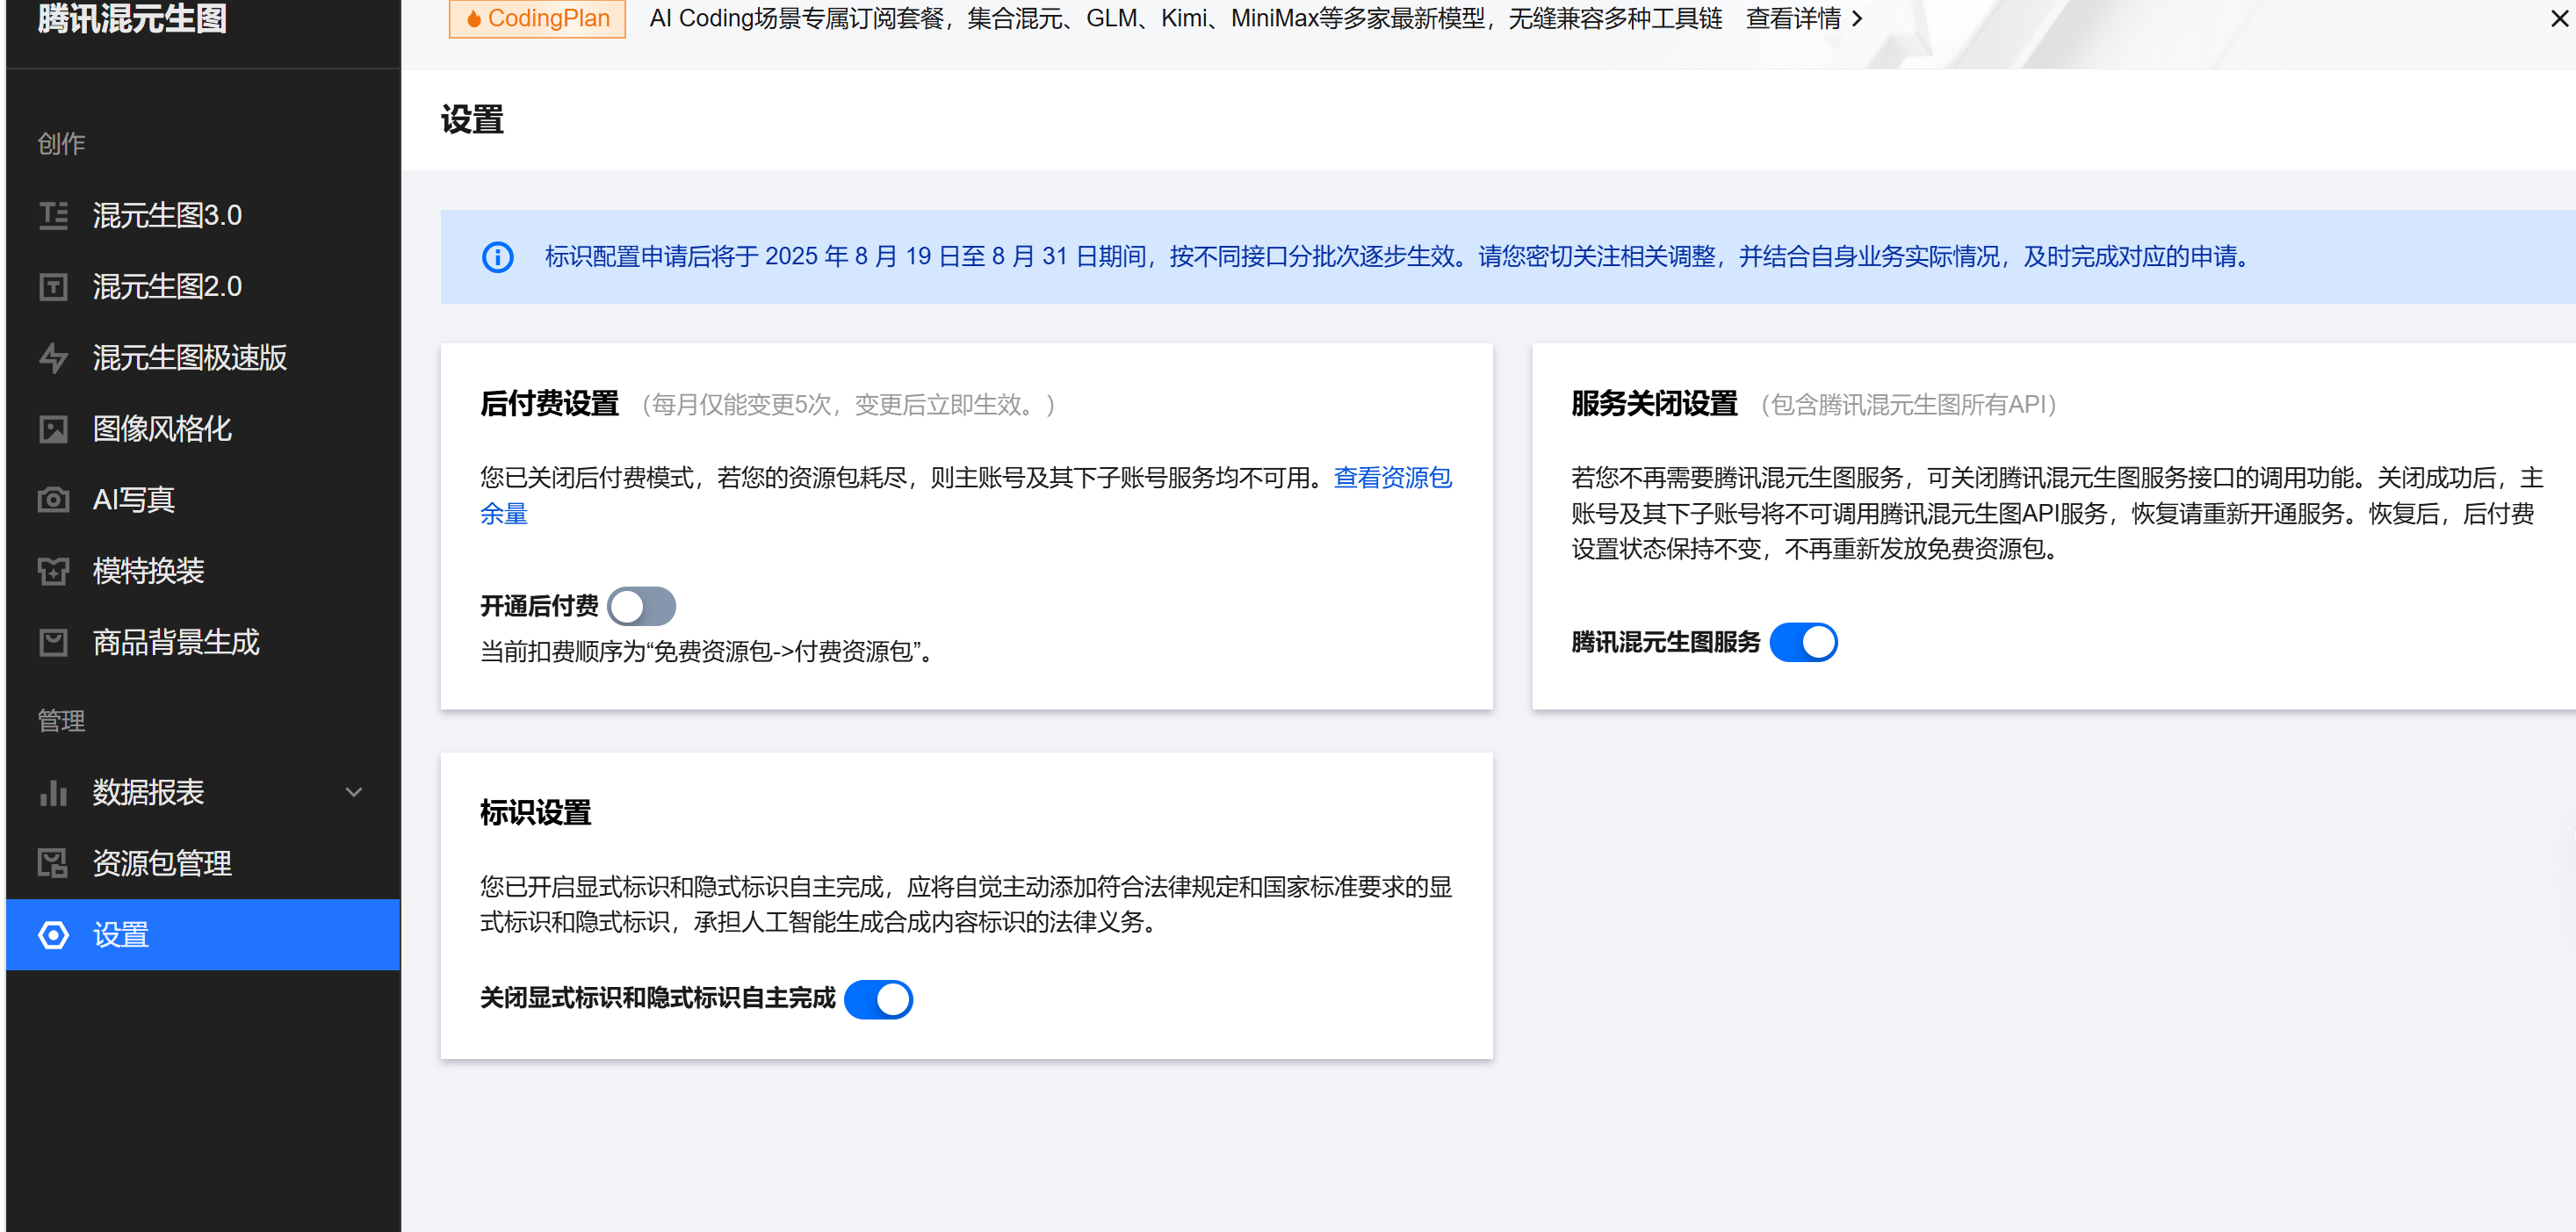Image resolution: width=2576 pixels, height=1232 pixels.
Task: Click the 资源包管理 sidebar icon
Action: tap(53, 863)
